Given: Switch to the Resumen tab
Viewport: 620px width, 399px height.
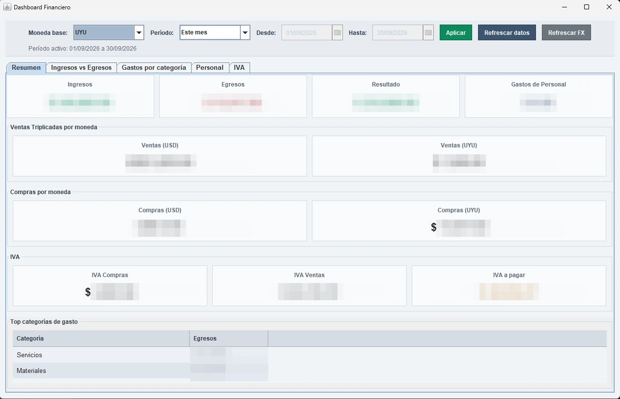Looking at the screenshot, I should (x=26, y=68).
